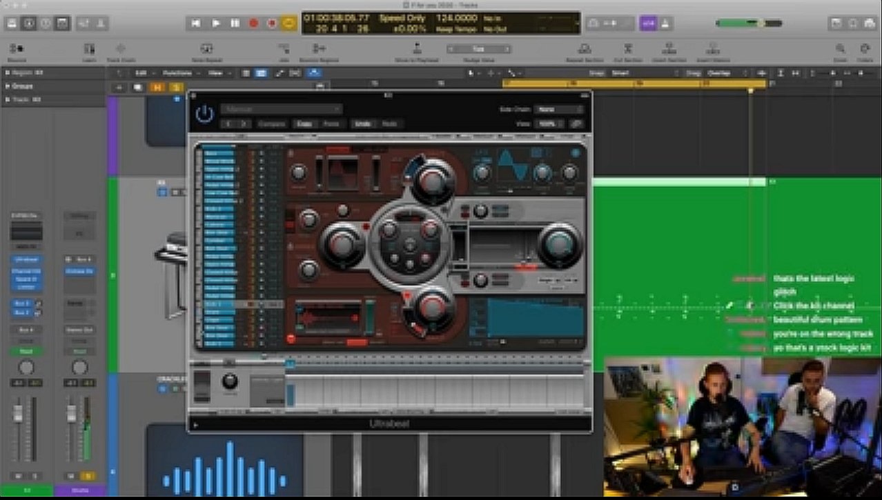Click the add new track plus button

(119, 88)
